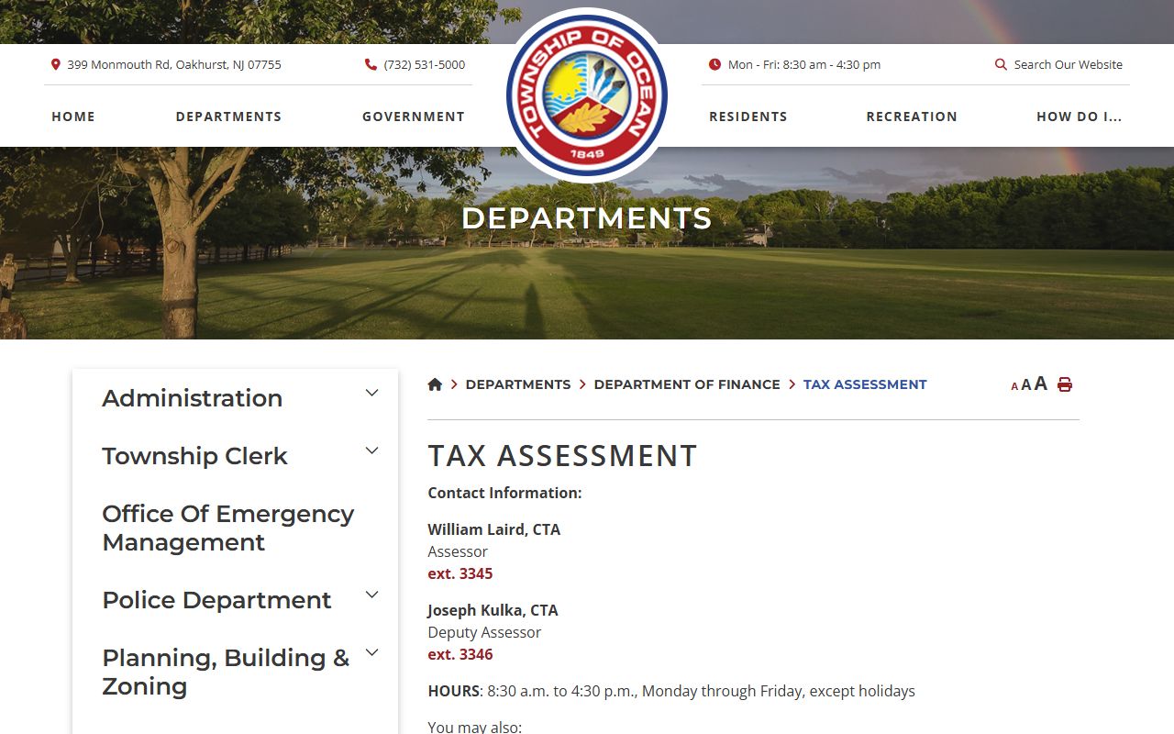The height and width of the screenshot is (734, 1174).
Task: Click the clock icon beside office hours
Action: point(714,64)
